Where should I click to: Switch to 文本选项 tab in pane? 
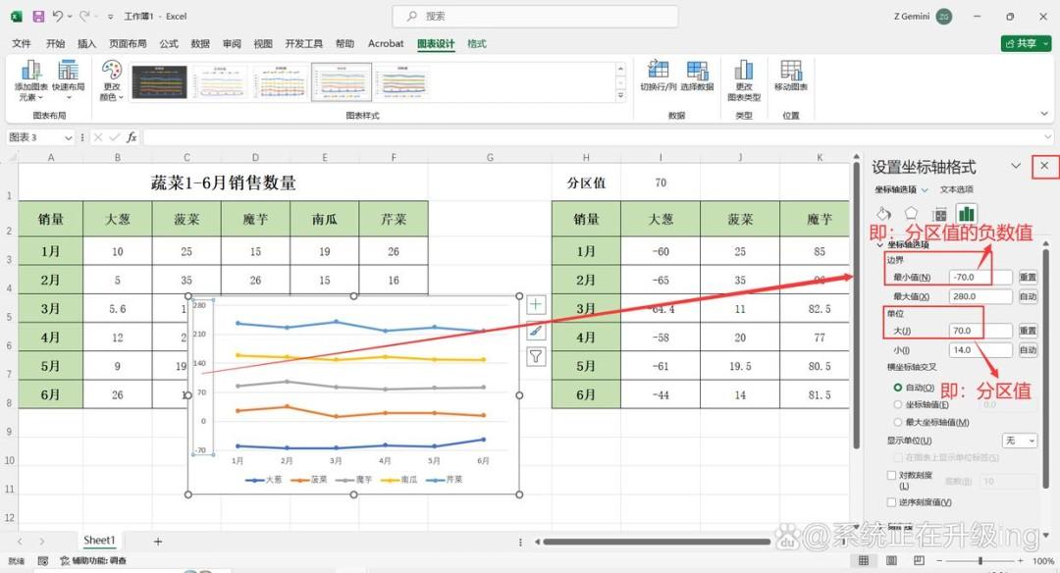point(957,190)
